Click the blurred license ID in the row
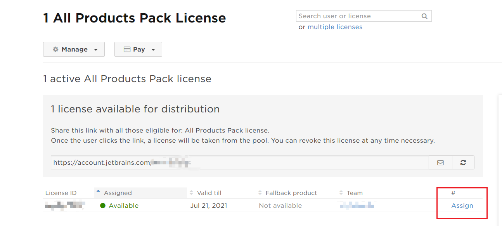 click(64, 205)
